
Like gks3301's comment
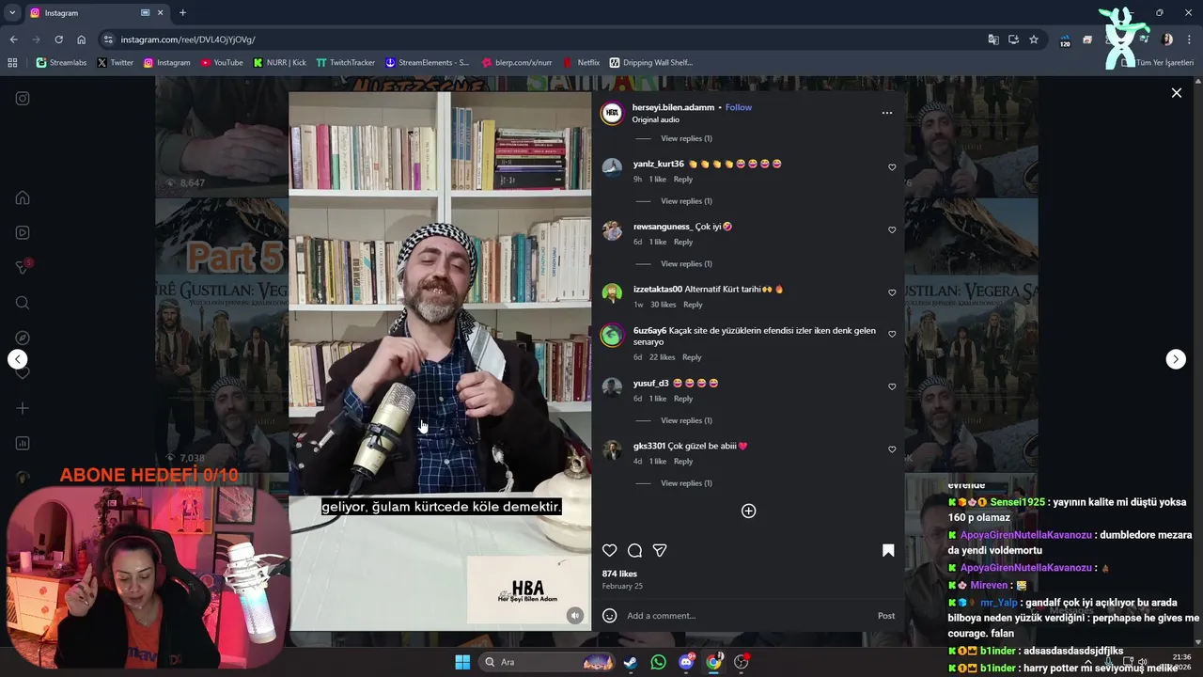892,449
